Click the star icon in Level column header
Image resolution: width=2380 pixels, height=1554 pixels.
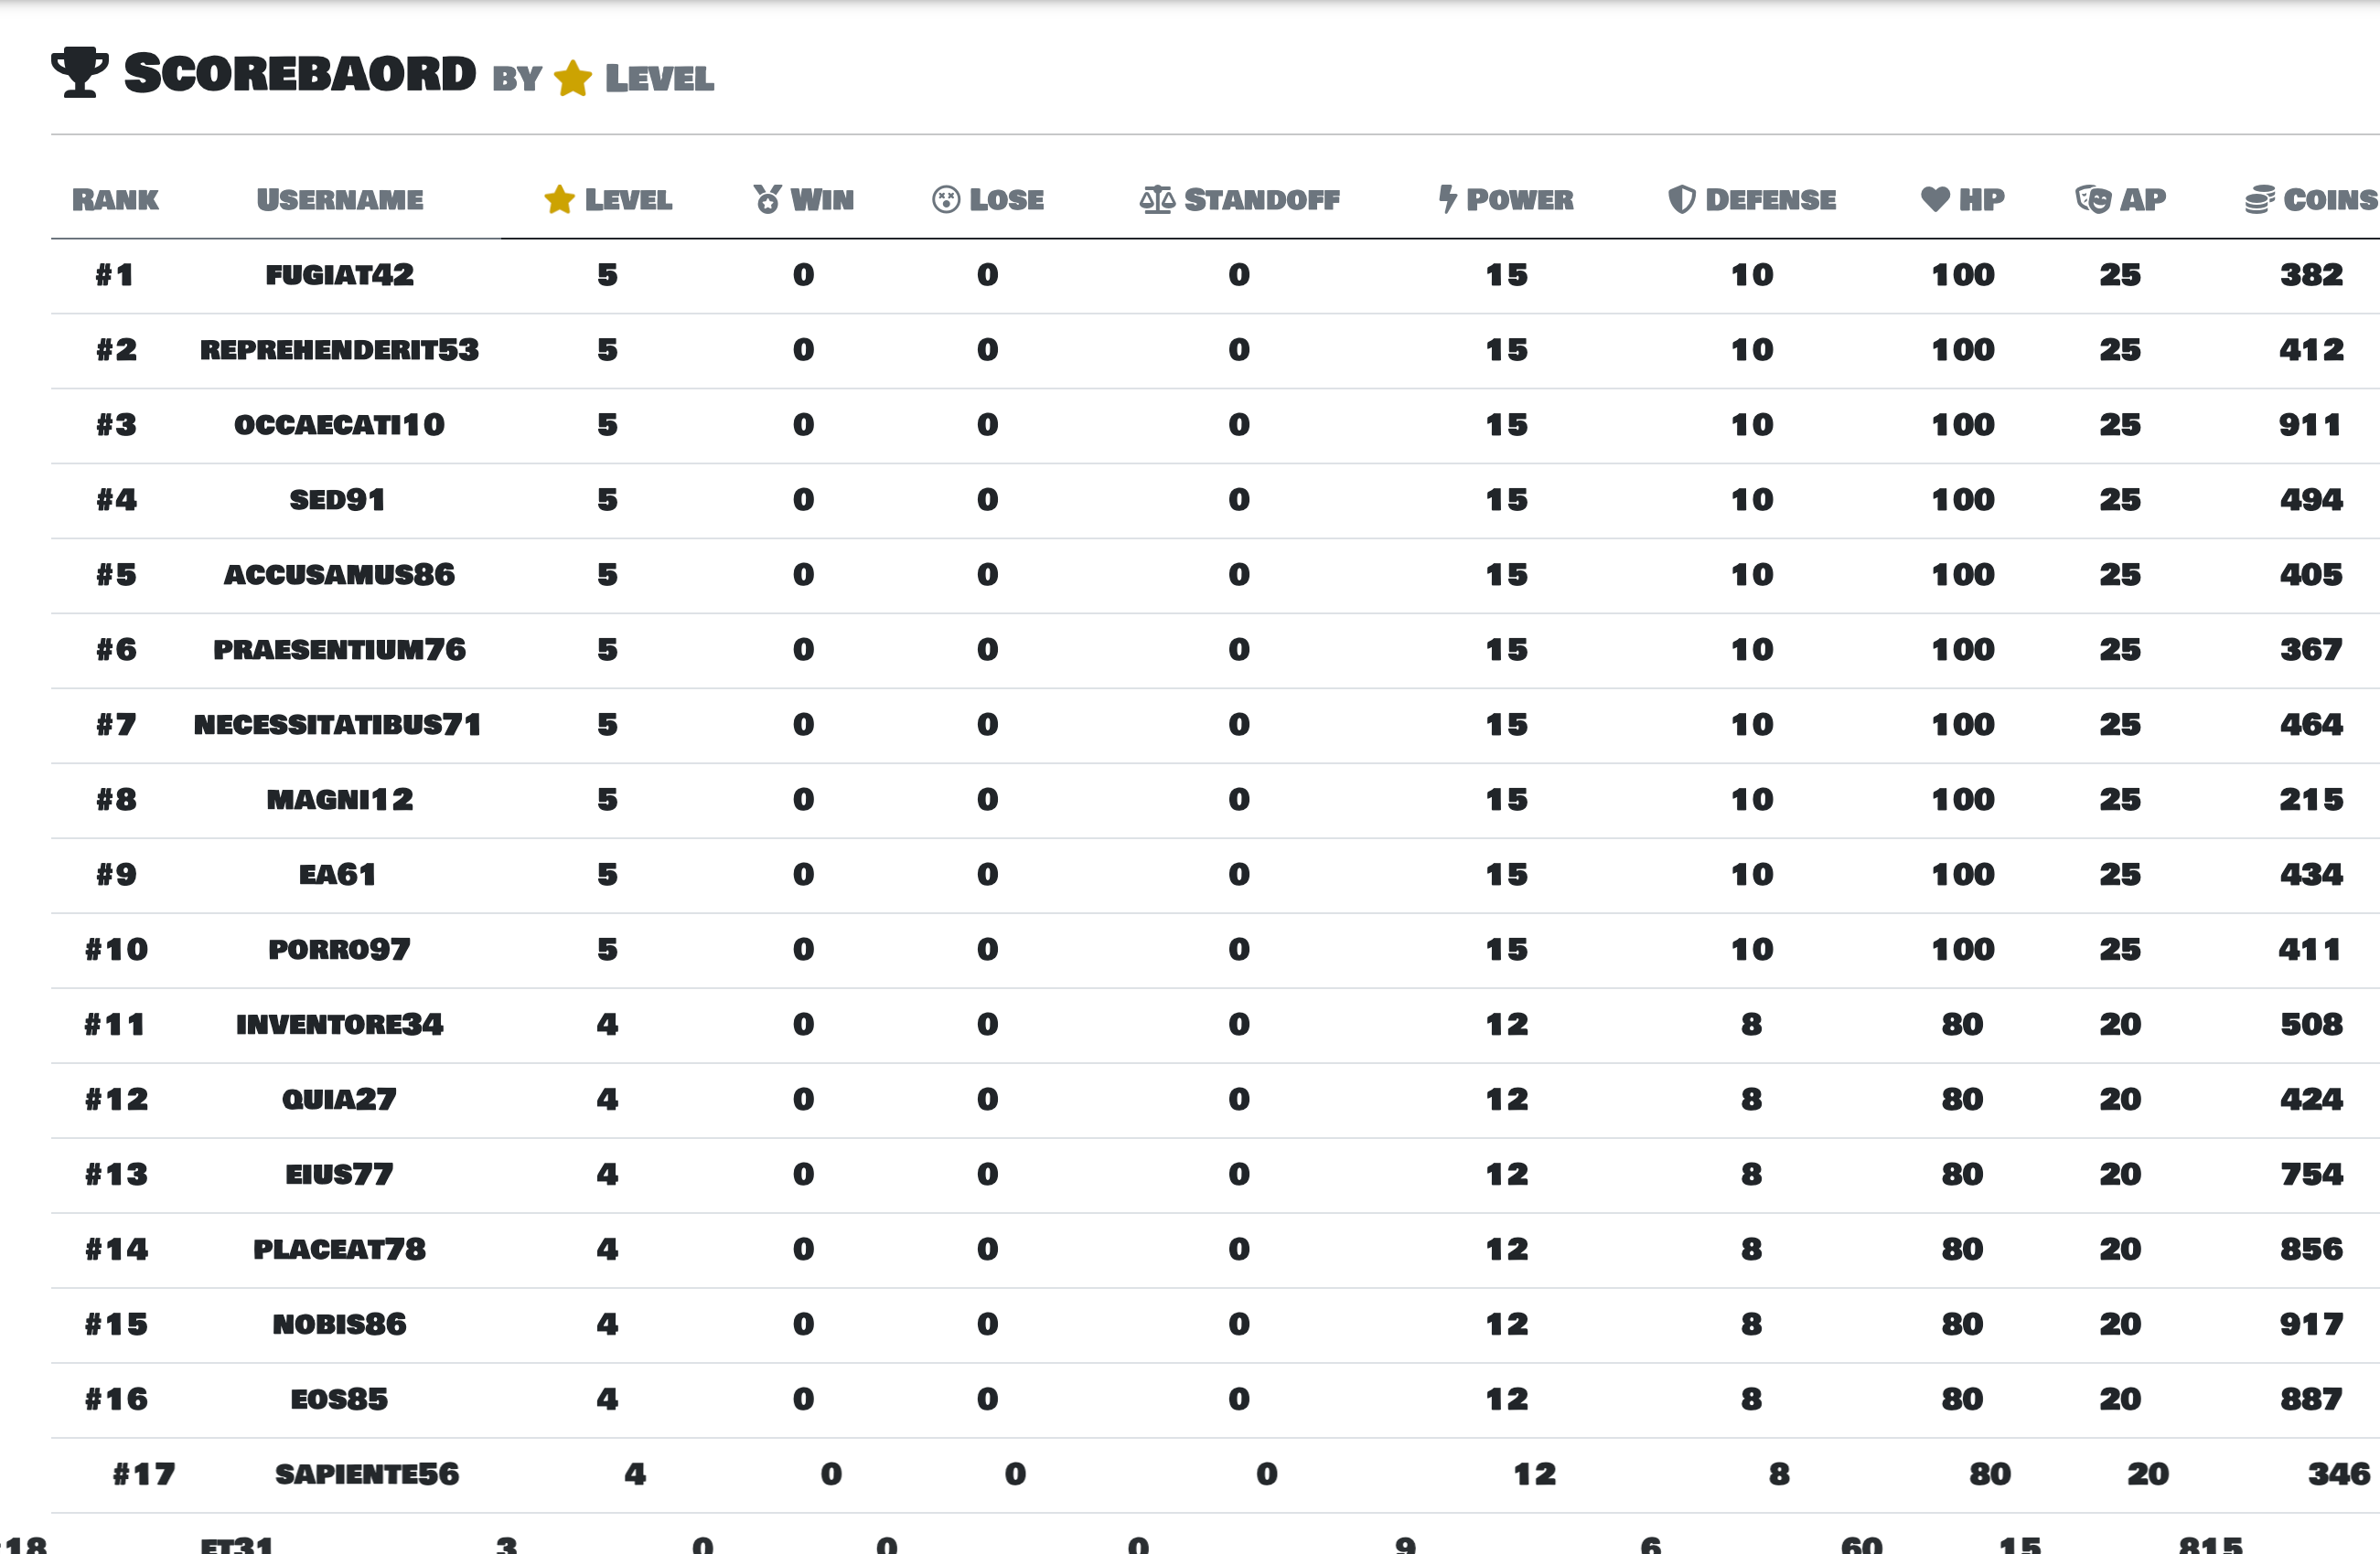(559, 200)
